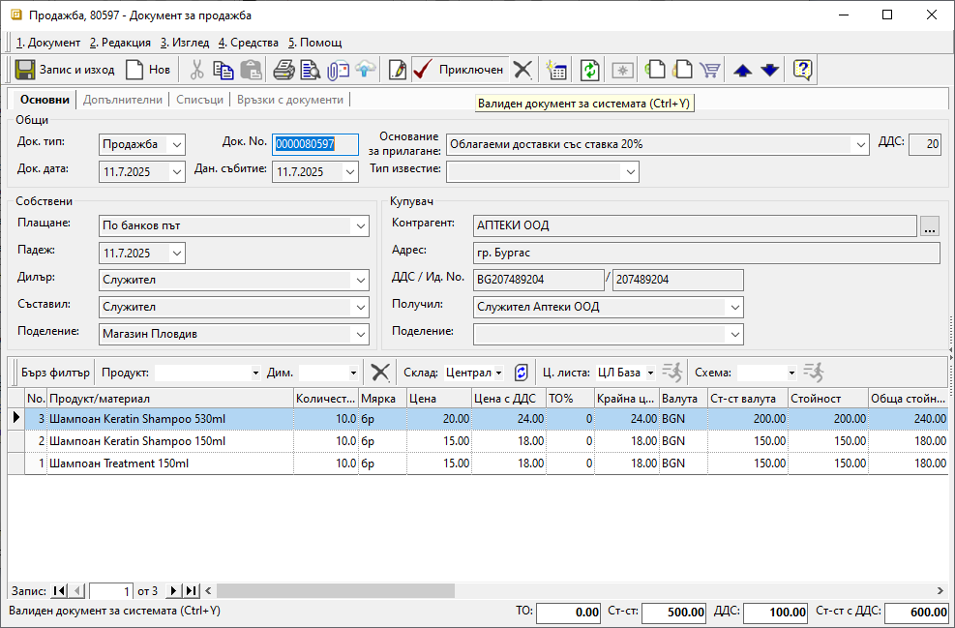Image resolution: width=955 pixels, height=628 pixels.
Task: Click the horizontal scrollbar thumb
Action: (x=336, y=590)
